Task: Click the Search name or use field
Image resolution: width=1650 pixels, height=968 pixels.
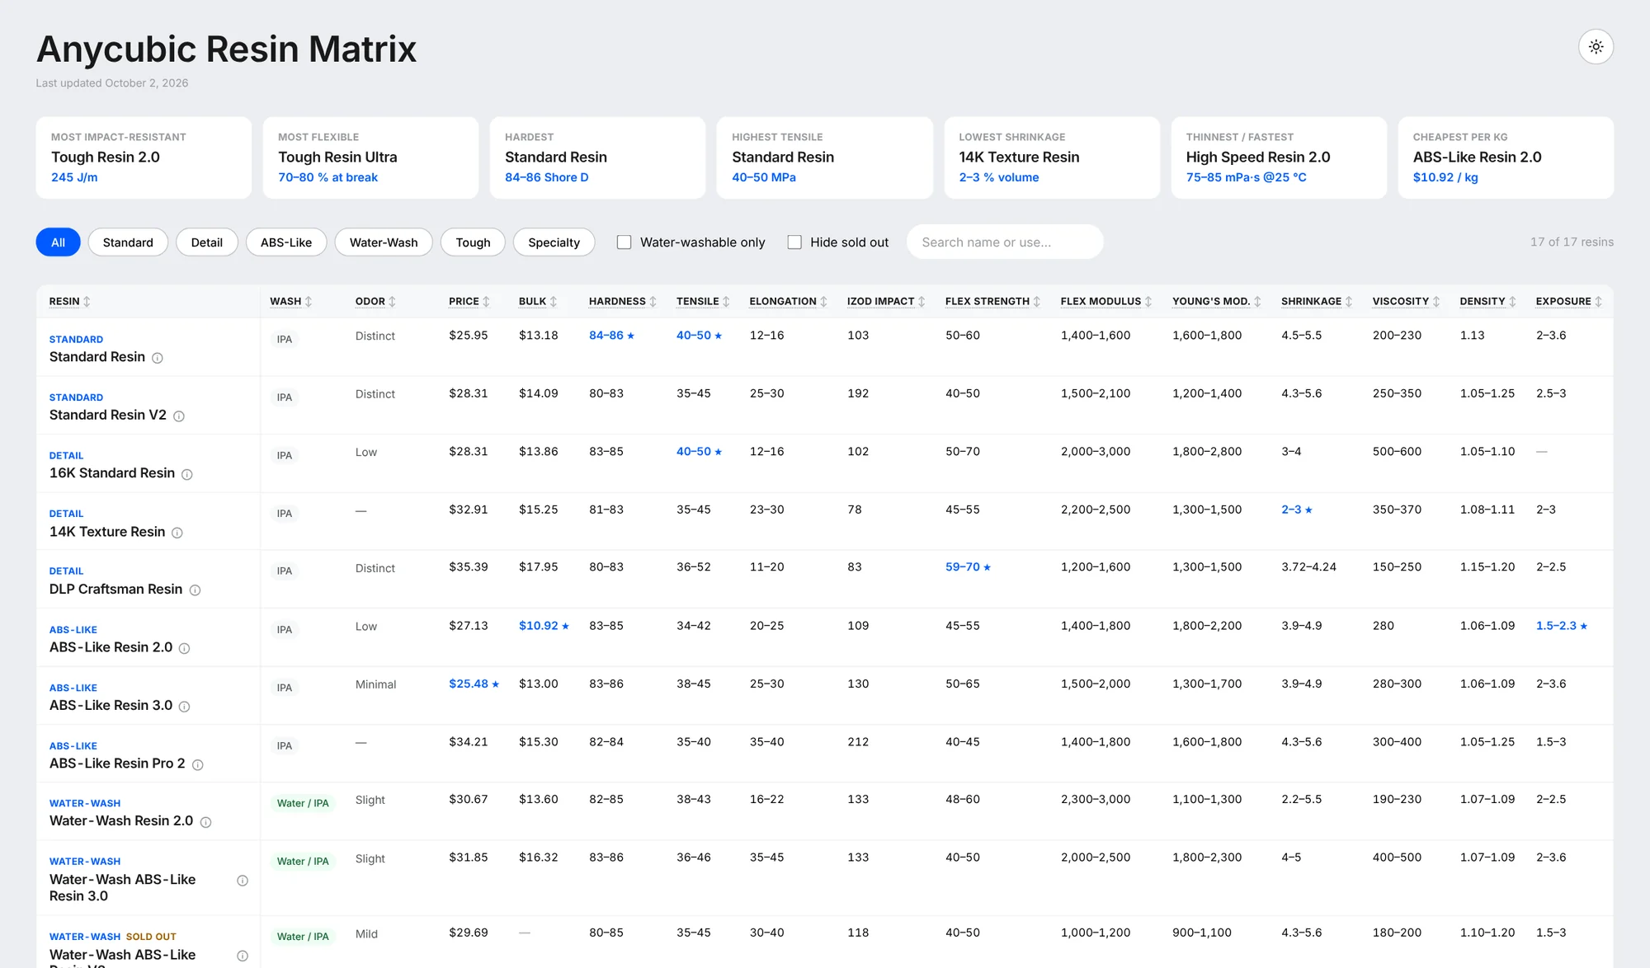Action: (1005, 242)
